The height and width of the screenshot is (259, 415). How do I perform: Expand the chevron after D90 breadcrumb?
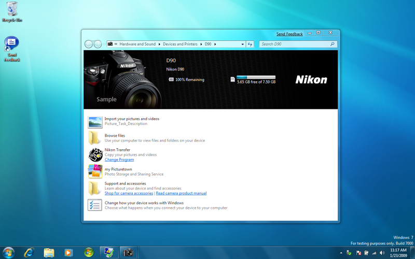(x=215, y=44)
